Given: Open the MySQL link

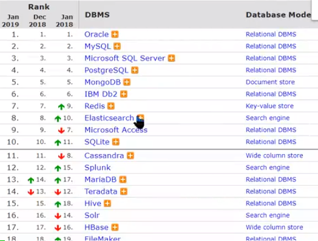Looking at the screenshot, I should (98, 47).
